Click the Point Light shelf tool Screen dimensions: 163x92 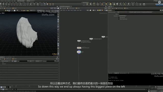coord(87,4)
